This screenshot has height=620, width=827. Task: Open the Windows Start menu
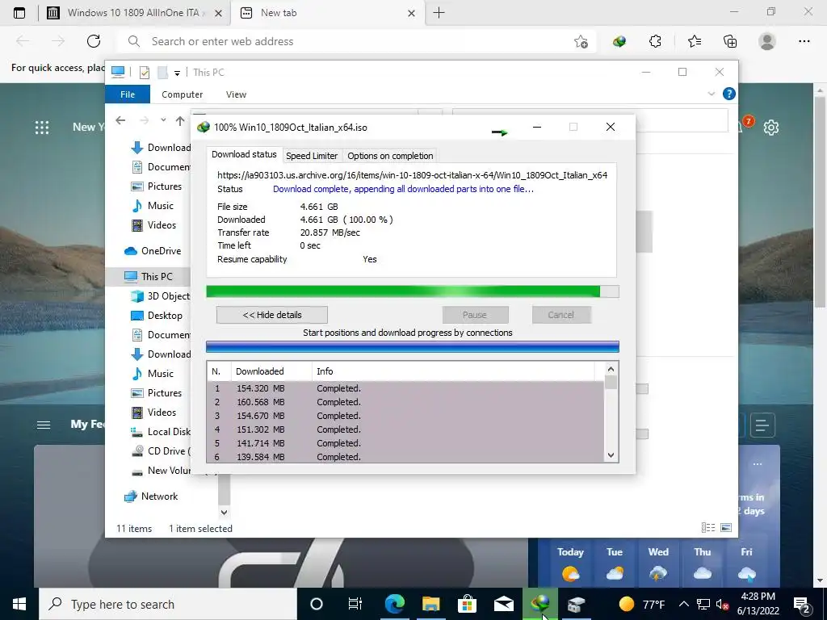(19, 604)
